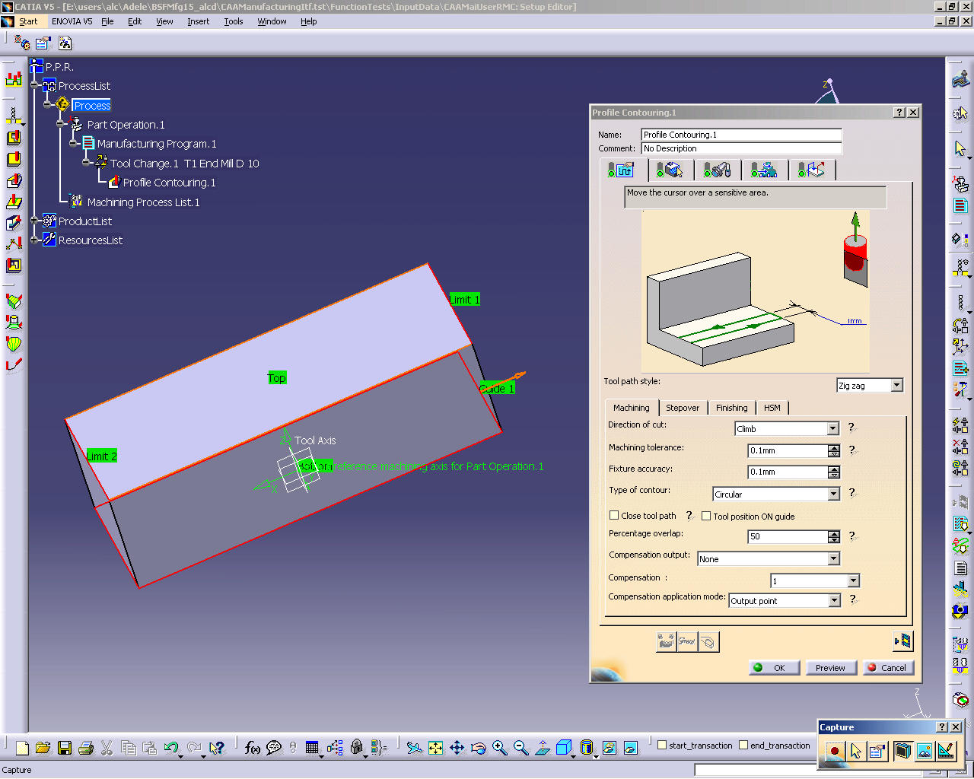Click help mark beside Percentage overlap

(852, 536)
